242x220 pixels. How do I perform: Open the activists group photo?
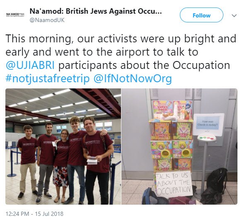point(63,147)
